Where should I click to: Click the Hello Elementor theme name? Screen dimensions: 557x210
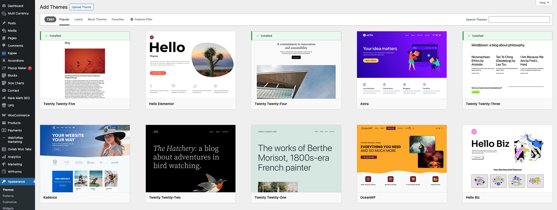coord(161,104)
